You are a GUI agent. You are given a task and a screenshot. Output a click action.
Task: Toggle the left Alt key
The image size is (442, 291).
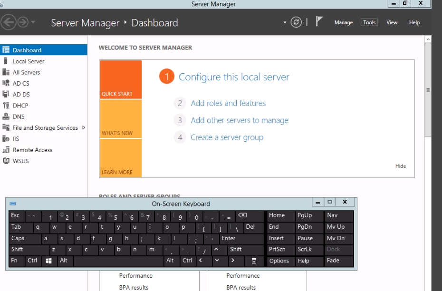[x=65, y=261]
